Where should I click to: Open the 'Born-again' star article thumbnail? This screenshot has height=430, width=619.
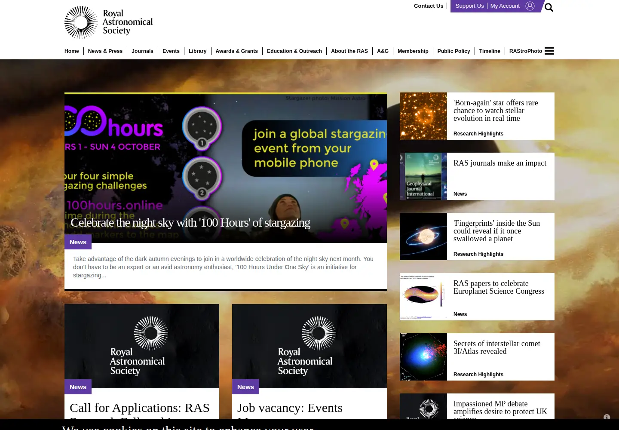pos(423,116)
